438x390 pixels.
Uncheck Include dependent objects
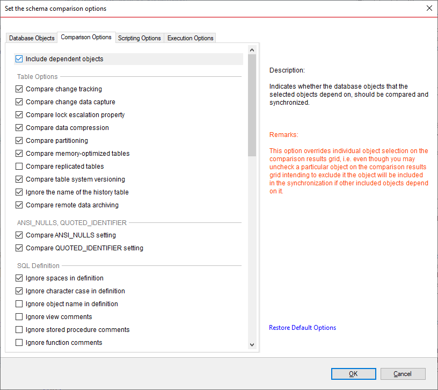[19, 59]
